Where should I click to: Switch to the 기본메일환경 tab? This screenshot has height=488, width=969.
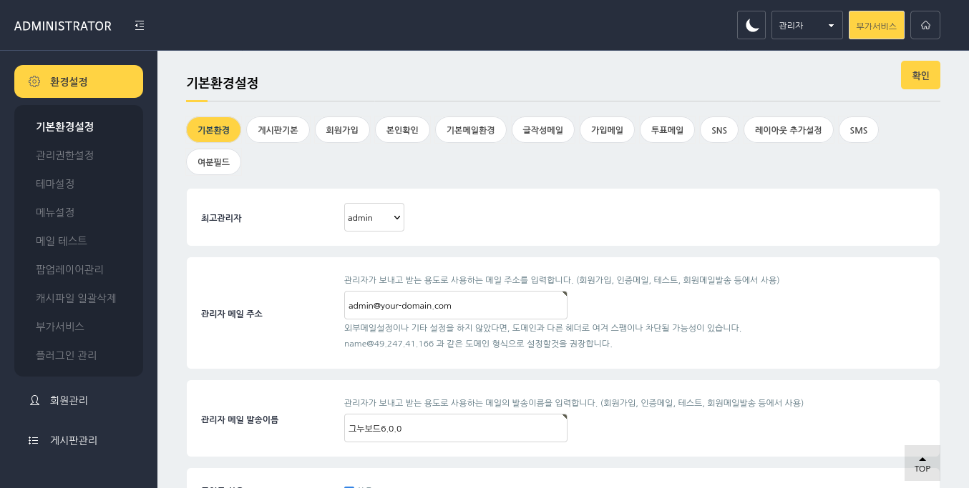[470, 130]
